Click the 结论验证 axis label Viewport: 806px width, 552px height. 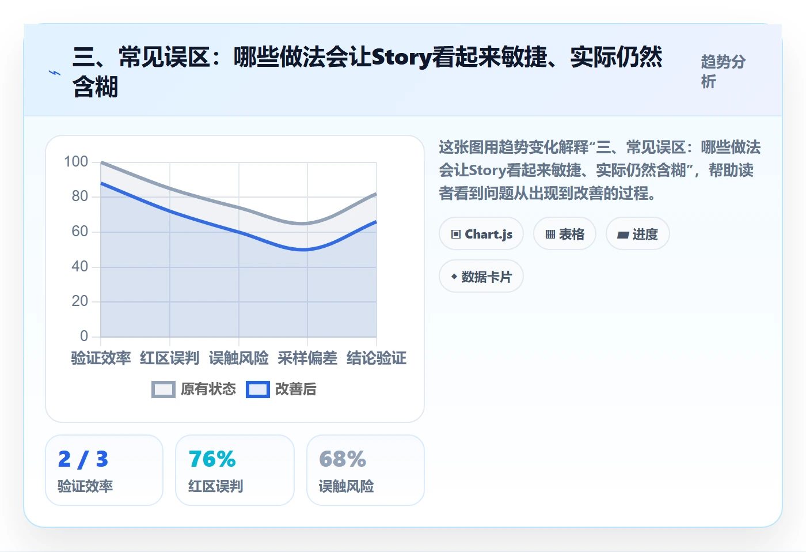[x=377, y=358]
